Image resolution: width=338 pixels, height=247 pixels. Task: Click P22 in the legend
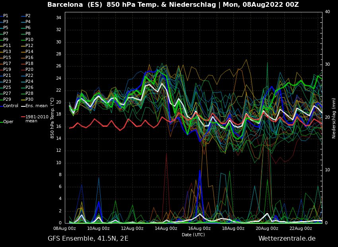(x=27, y=75)
